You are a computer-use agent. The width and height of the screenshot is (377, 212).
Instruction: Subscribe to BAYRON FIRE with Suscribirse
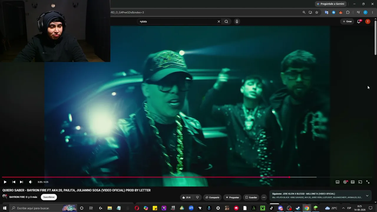[49, 197]
